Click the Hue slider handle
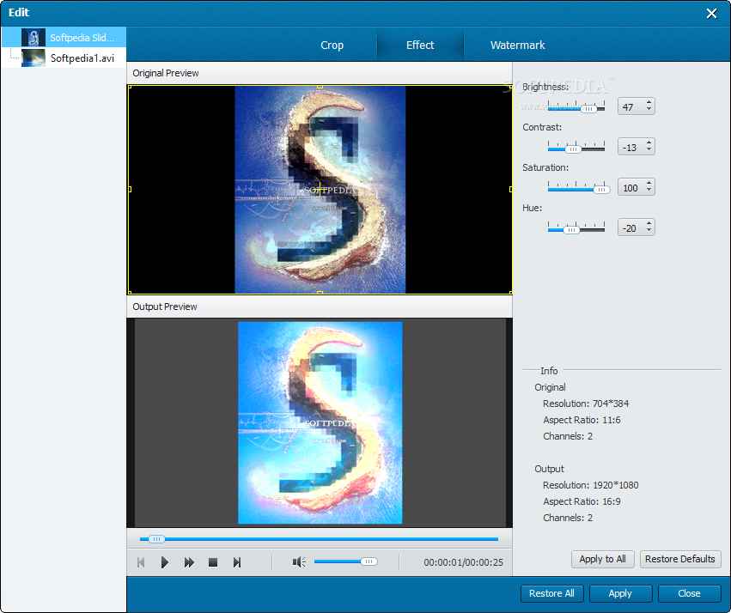The width and height of the screenshot is (731, 613). 571,229
